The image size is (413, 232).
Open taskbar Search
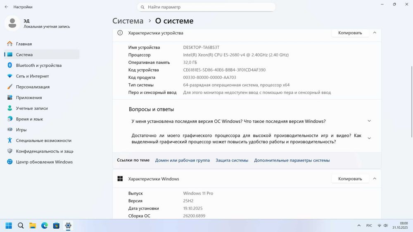point(21,225)
